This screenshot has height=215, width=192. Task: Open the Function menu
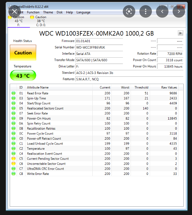[33, 12]
